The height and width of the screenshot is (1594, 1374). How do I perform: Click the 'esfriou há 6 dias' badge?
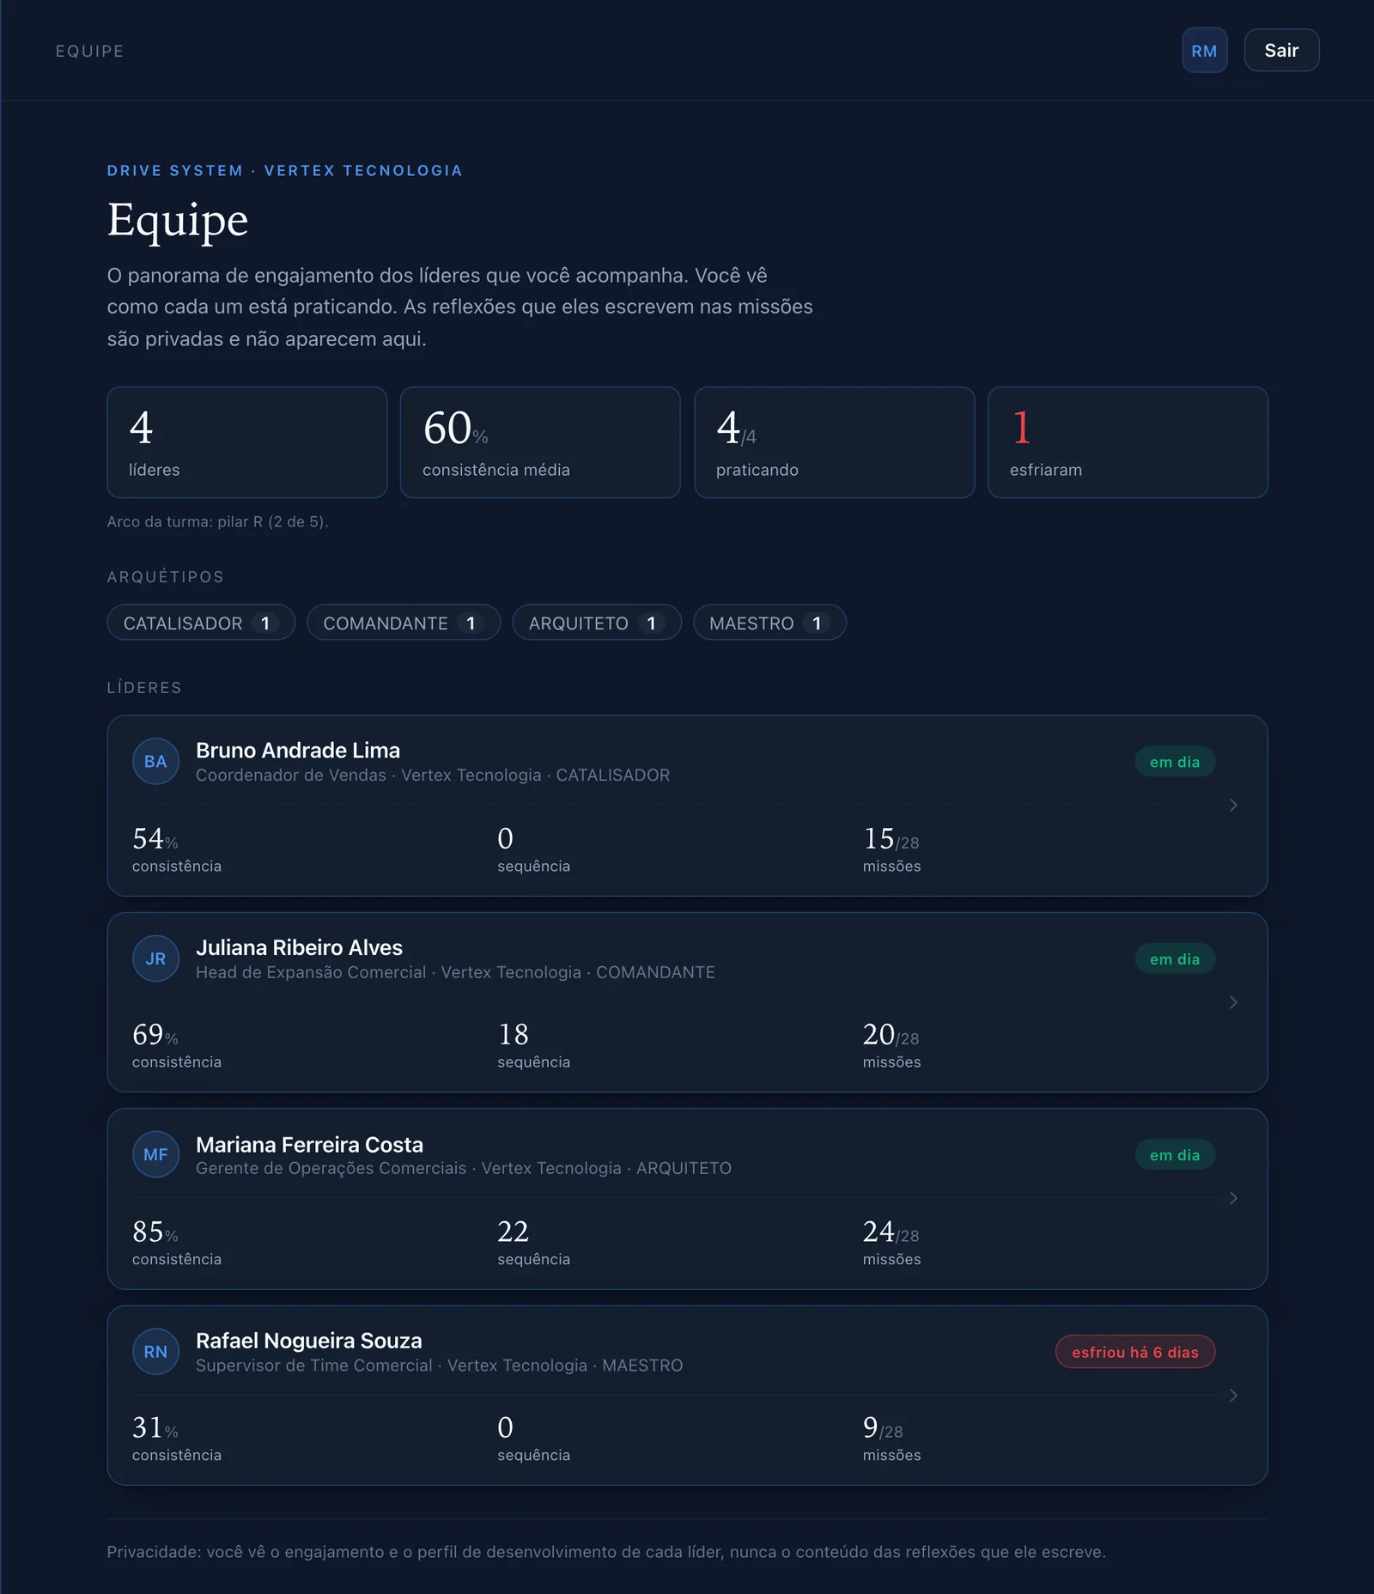click(x=1135, y=1352)
